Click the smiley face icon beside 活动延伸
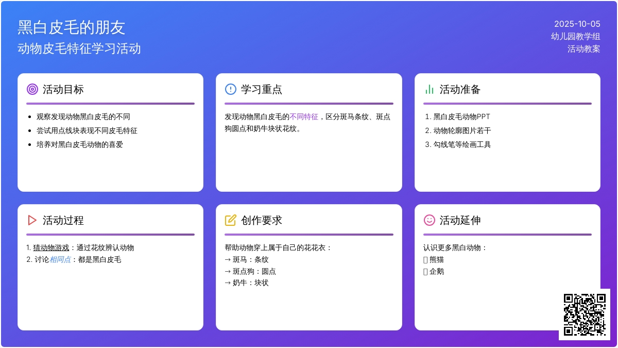The image size is (618, 348). 429,220
